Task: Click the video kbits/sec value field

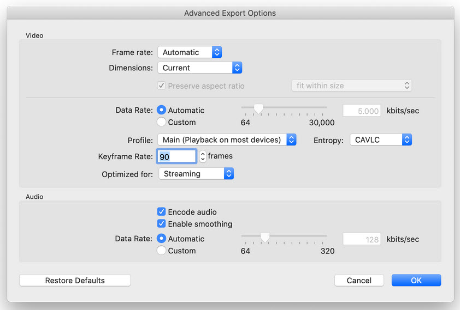Action: 362,111
